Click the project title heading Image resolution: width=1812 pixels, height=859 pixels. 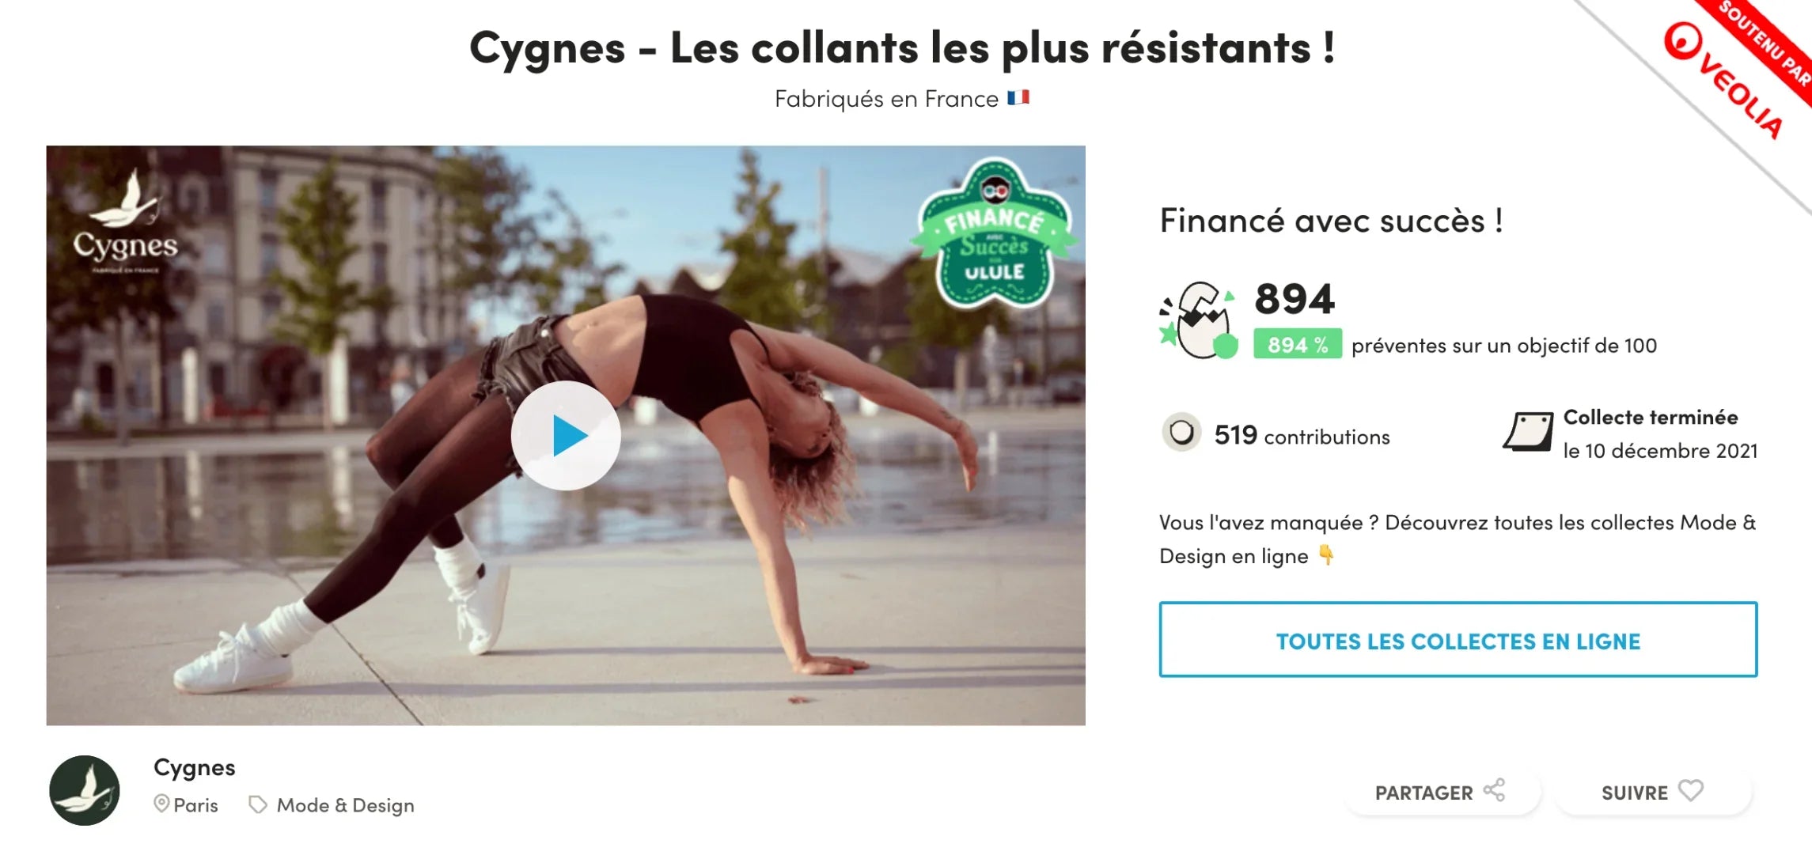[x=903, y=48]
